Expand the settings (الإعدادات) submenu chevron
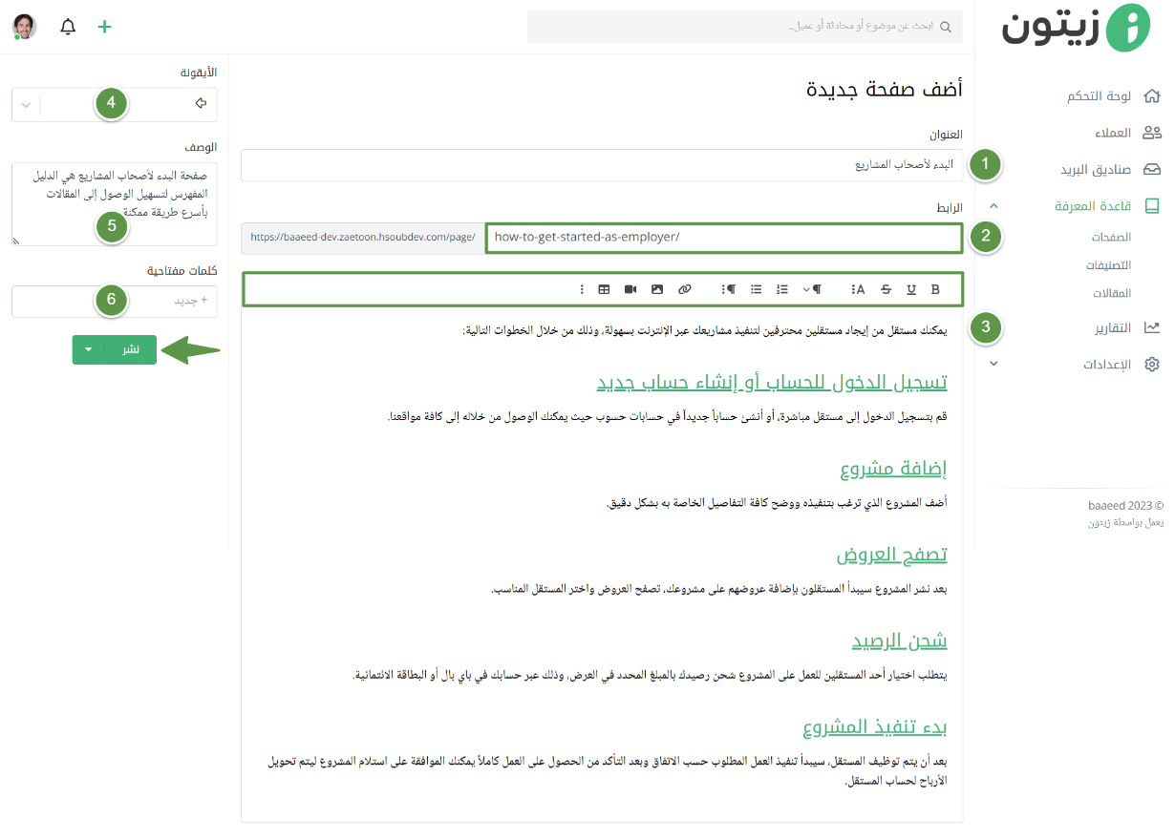 [x=994, y=364]
